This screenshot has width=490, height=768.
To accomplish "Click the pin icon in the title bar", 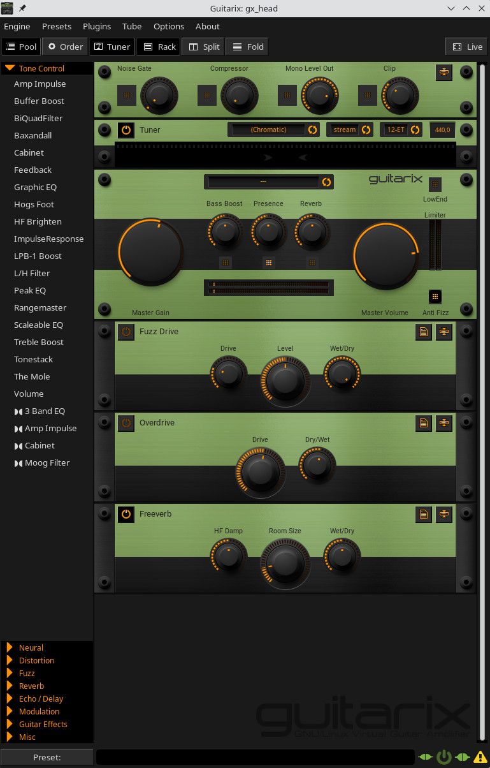I will (x=23, y=8).
